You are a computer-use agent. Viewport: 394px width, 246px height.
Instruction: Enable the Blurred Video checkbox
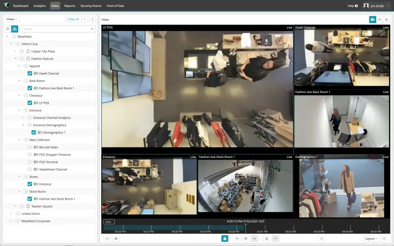30,147
